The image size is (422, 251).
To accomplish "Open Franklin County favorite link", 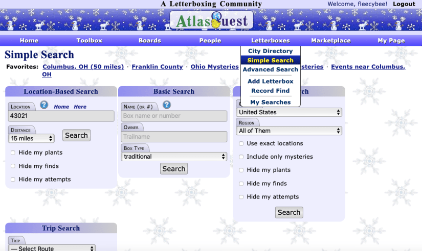I will pos(157,67).
